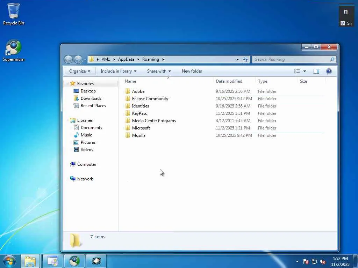Open Downloads in Favorites

click(x=91, y=98)
